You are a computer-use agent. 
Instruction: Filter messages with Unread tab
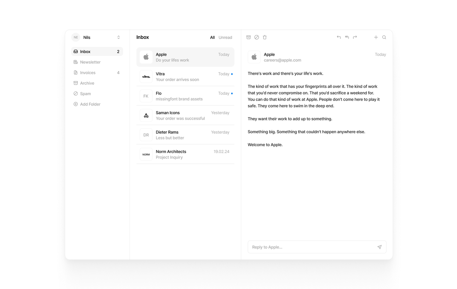click(x=225, y=37)
